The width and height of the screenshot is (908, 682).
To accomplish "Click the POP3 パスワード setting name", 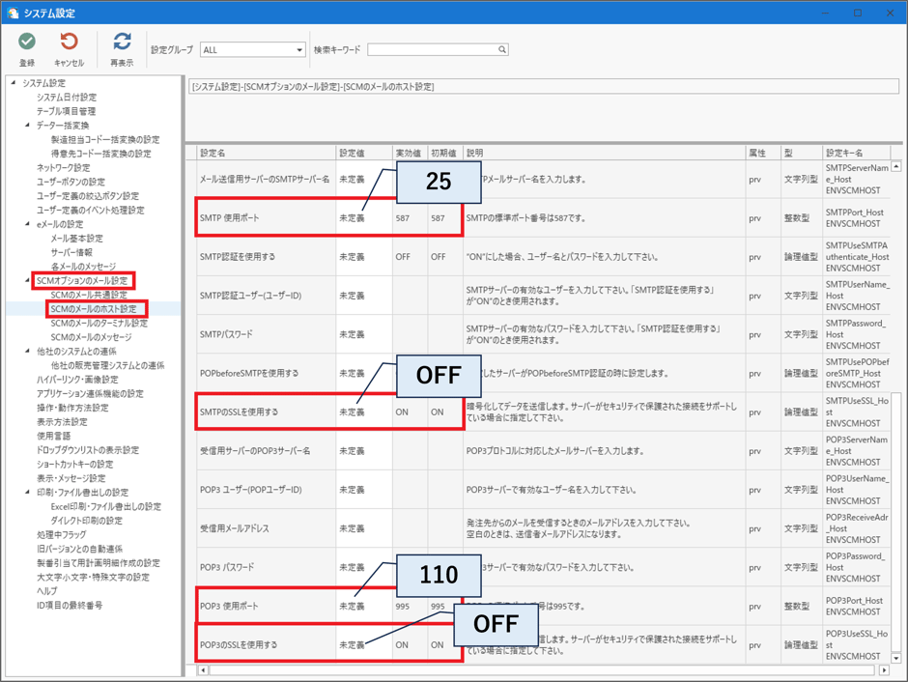I will click(227, 567).
